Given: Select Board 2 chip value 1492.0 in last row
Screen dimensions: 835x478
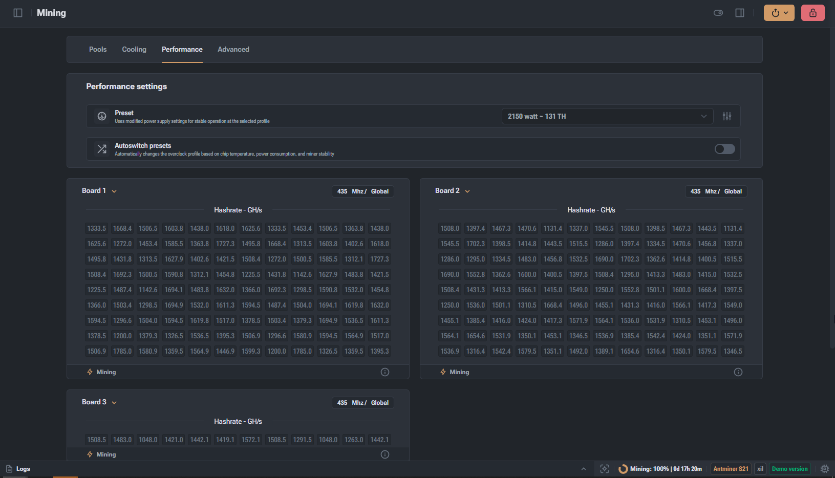Looking at the screenshot, I should pos(579,351).
